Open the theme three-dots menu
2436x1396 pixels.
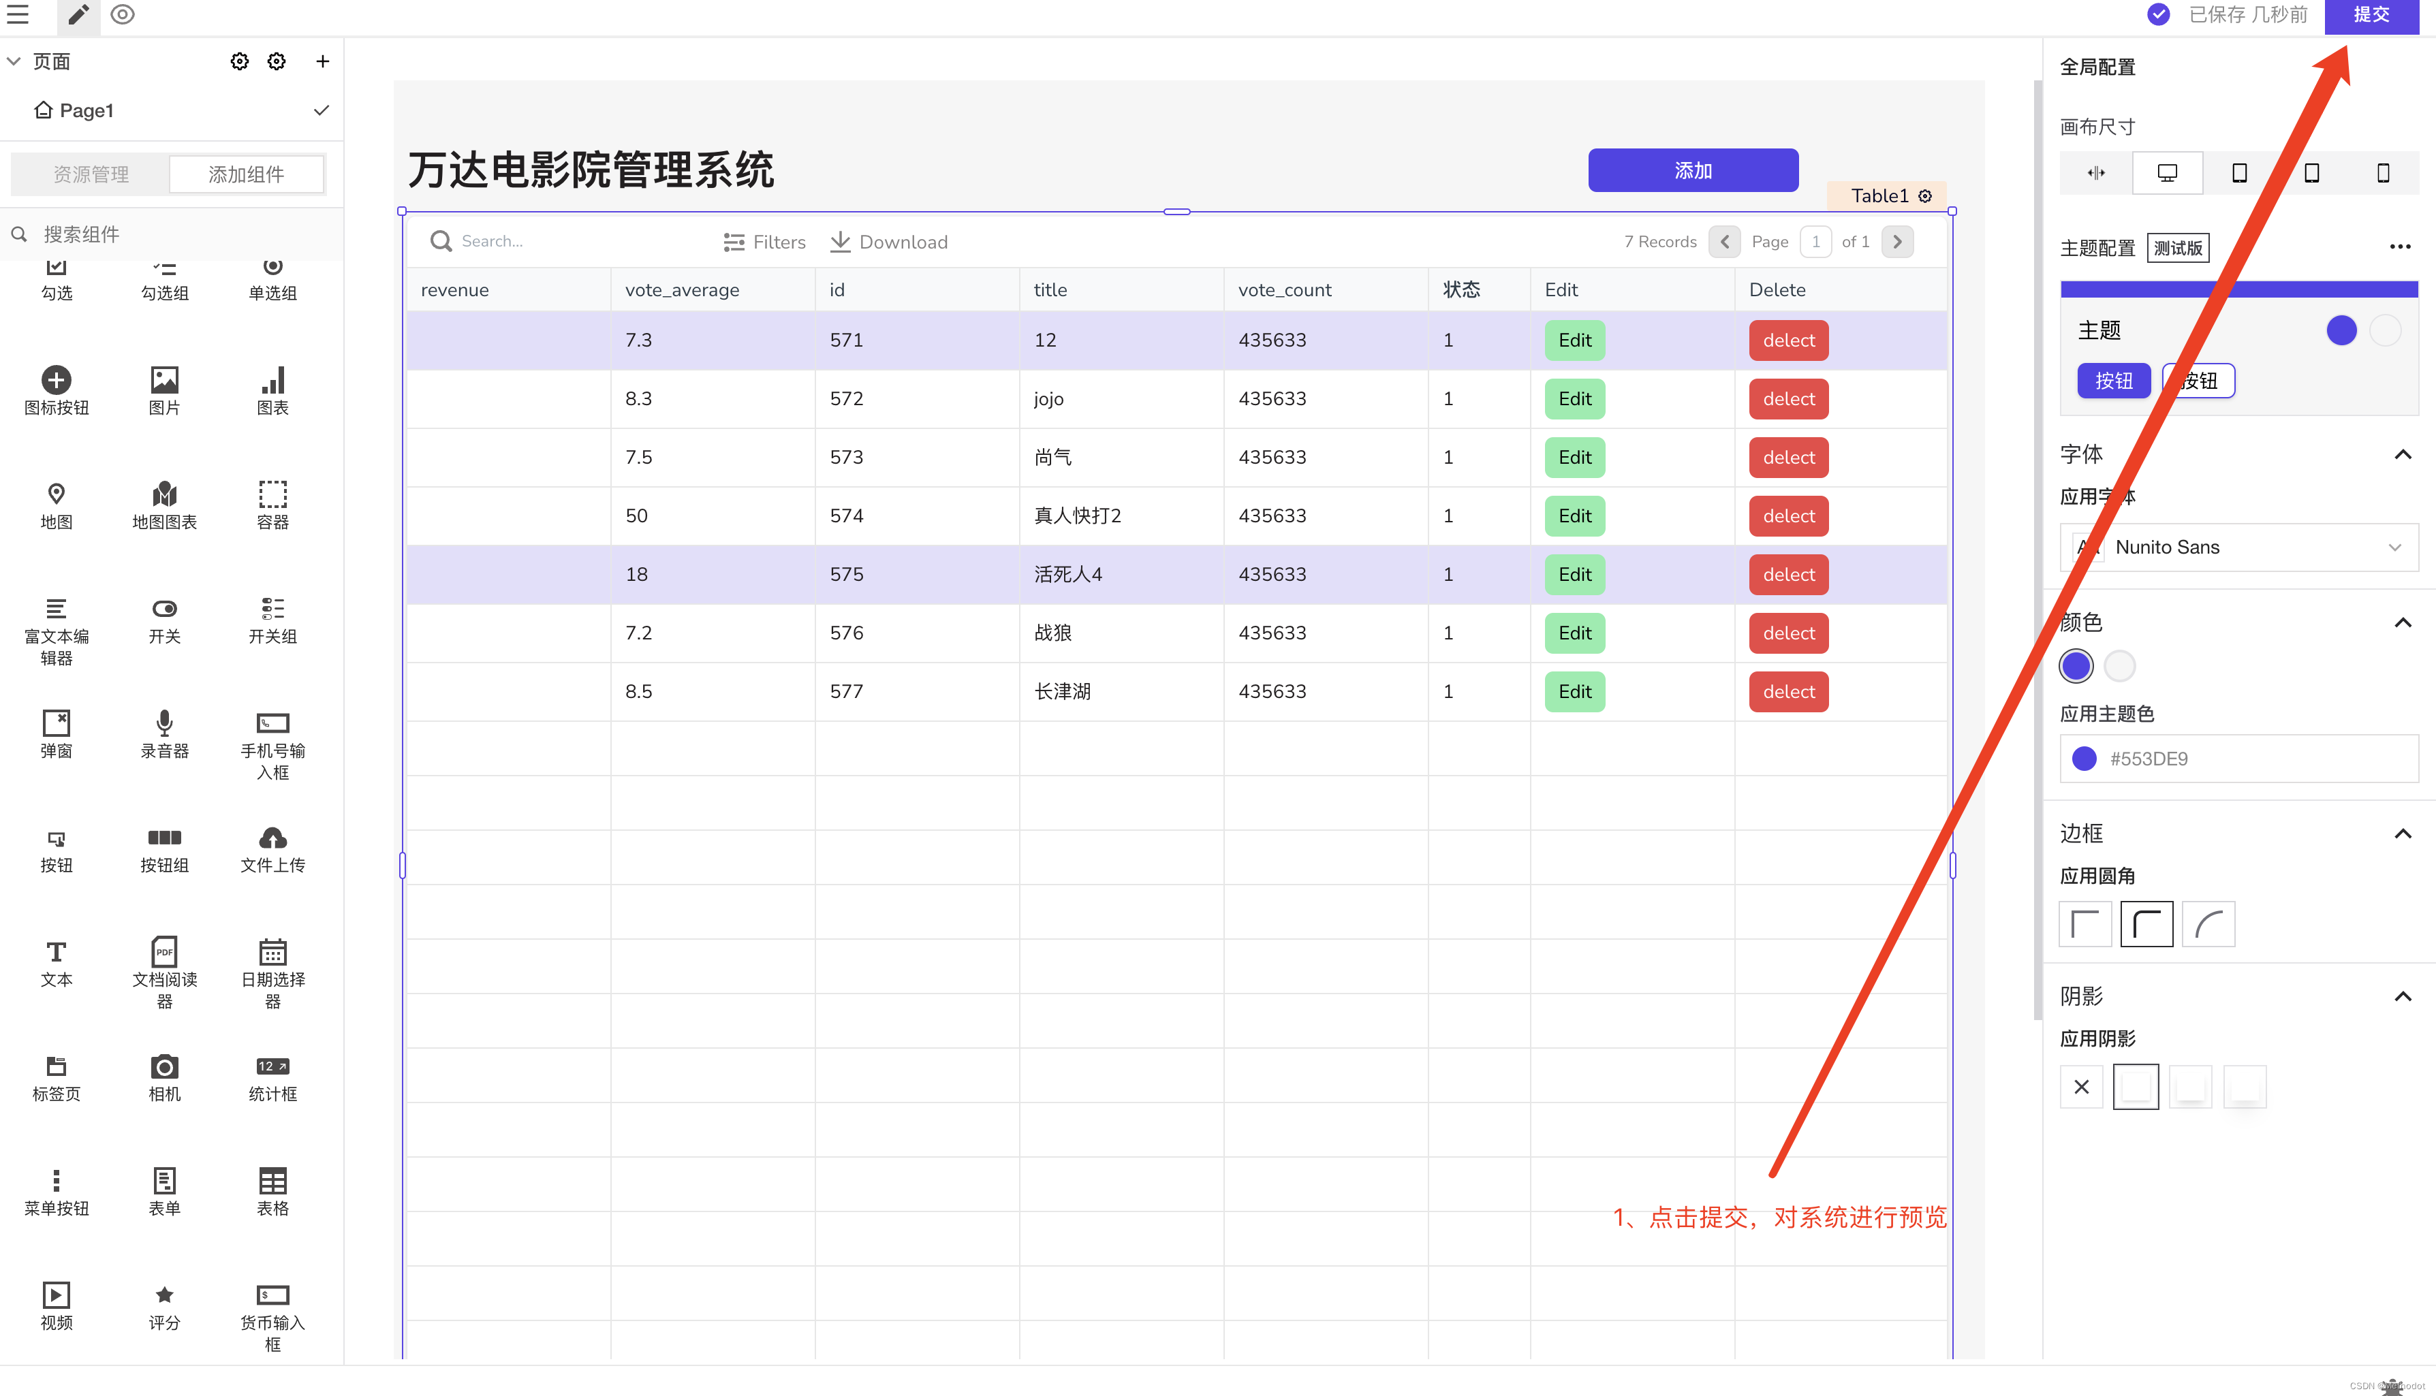tap(2400, 247)
